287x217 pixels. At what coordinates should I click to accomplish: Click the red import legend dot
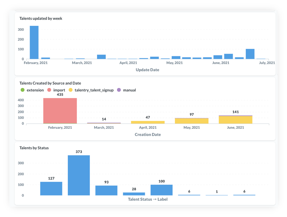pos(49,90)
